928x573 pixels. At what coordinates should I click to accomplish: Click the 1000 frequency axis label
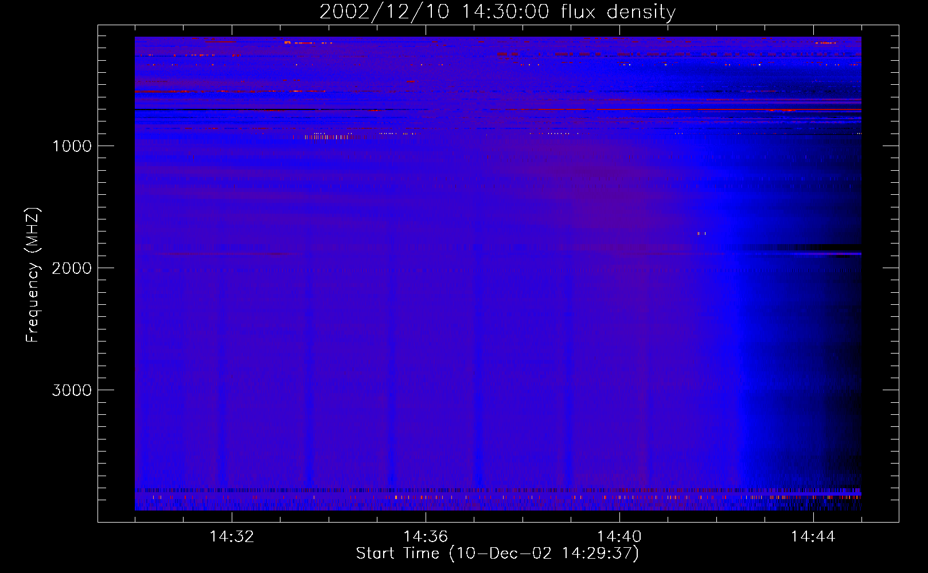click(x=72, y=146)
